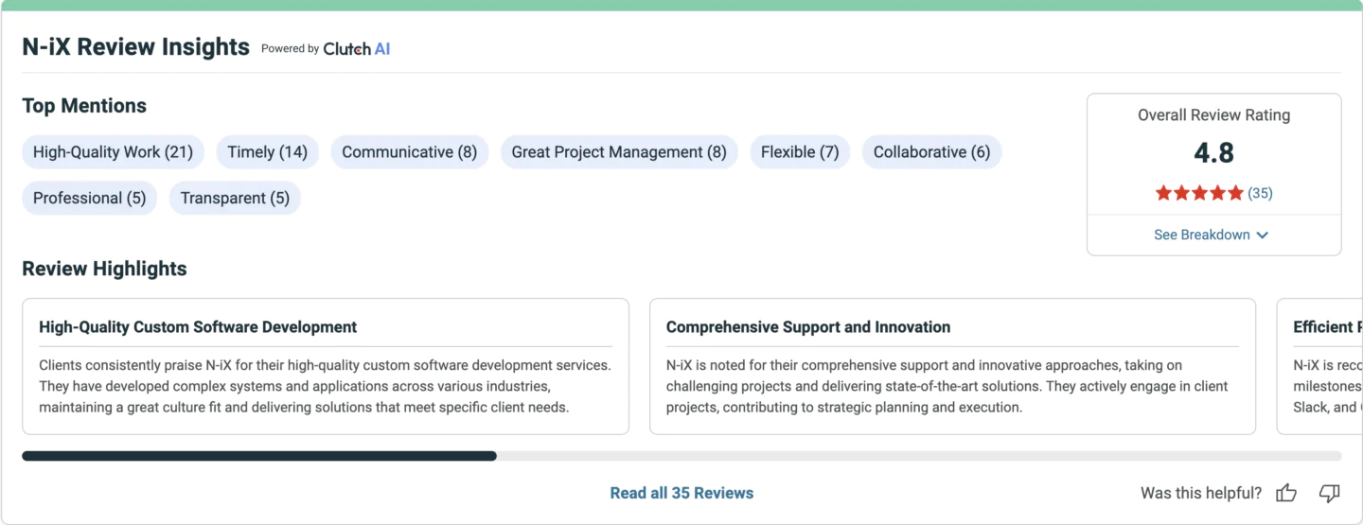Select the High-Quality Work (21) mention
This screenshot has width=1363, height=525.
(x=113, y=152)
